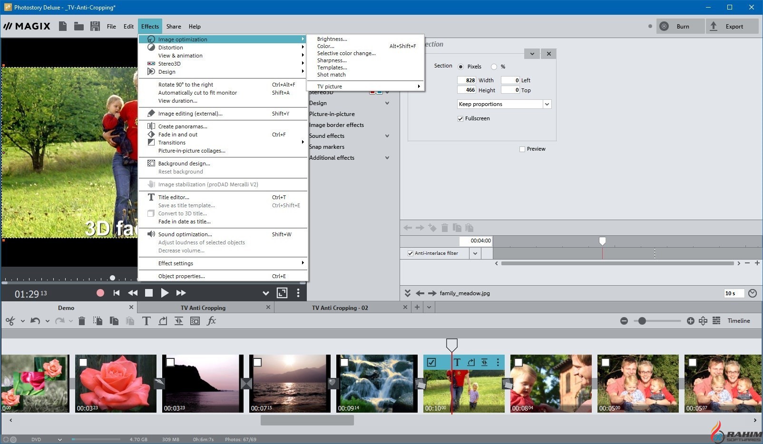Click the save project floppy icon

tap(95, 26)
